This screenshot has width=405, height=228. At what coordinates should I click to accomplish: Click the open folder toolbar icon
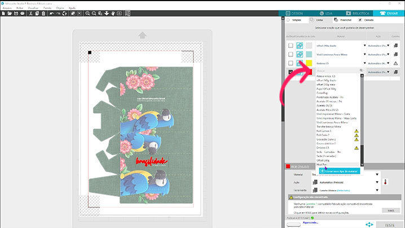(x=10, y=13)
